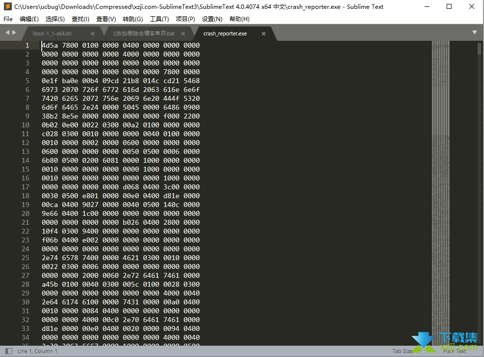
Task: Open the 帮助(H) menu
Action: (239, 19)
